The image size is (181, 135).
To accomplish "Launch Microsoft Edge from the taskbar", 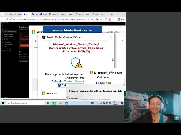I will tap(54, 103).
